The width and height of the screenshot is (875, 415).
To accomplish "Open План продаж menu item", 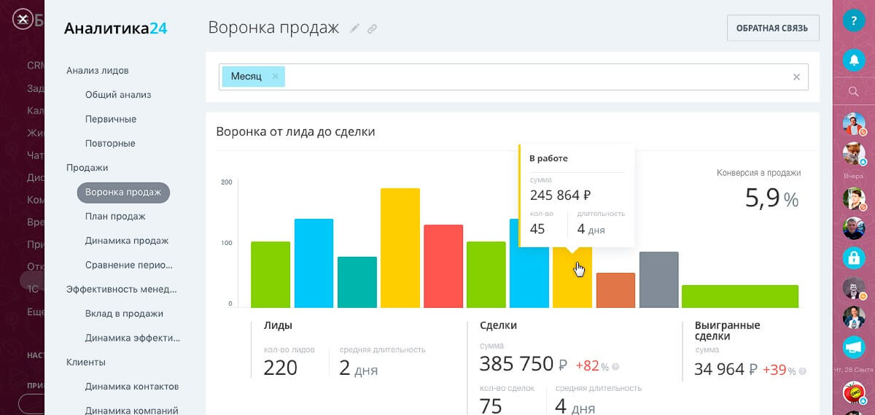I will (115, 217).
